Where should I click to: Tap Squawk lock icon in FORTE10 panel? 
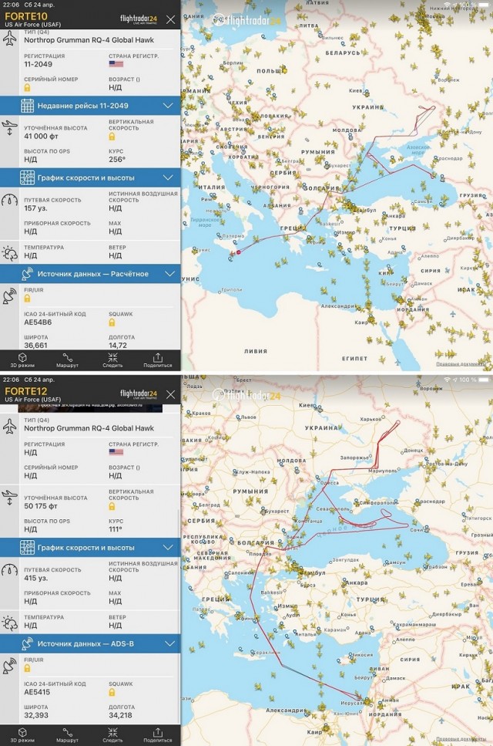coord(112,322)
